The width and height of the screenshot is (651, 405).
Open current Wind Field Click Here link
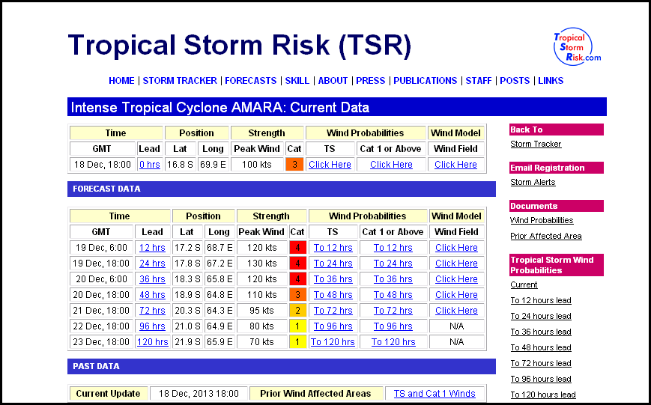pos(455,165)
